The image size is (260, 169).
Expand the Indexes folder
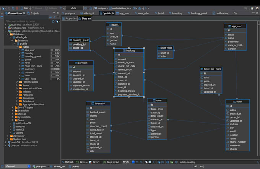(17, 91)
